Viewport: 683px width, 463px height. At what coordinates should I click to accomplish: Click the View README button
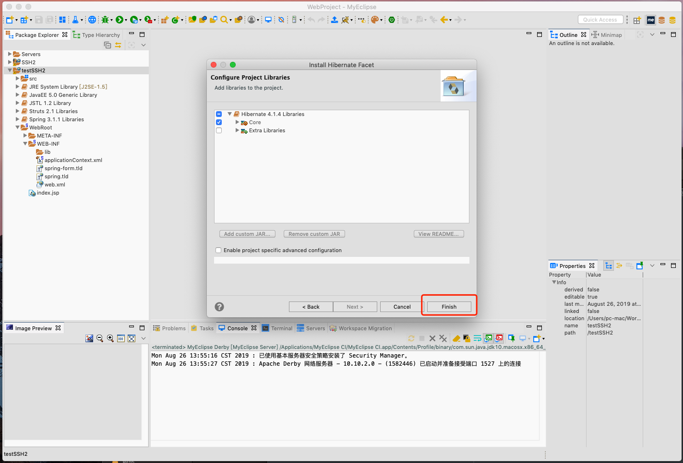tap(439, 234)
